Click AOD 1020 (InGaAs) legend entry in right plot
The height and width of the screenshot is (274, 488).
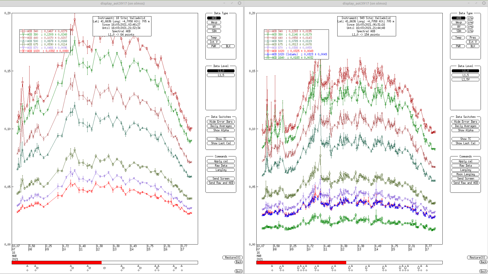pos(296,54)
